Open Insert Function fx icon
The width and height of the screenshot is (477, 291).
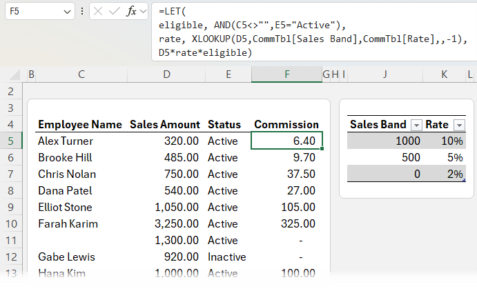[x=131, y=12]
